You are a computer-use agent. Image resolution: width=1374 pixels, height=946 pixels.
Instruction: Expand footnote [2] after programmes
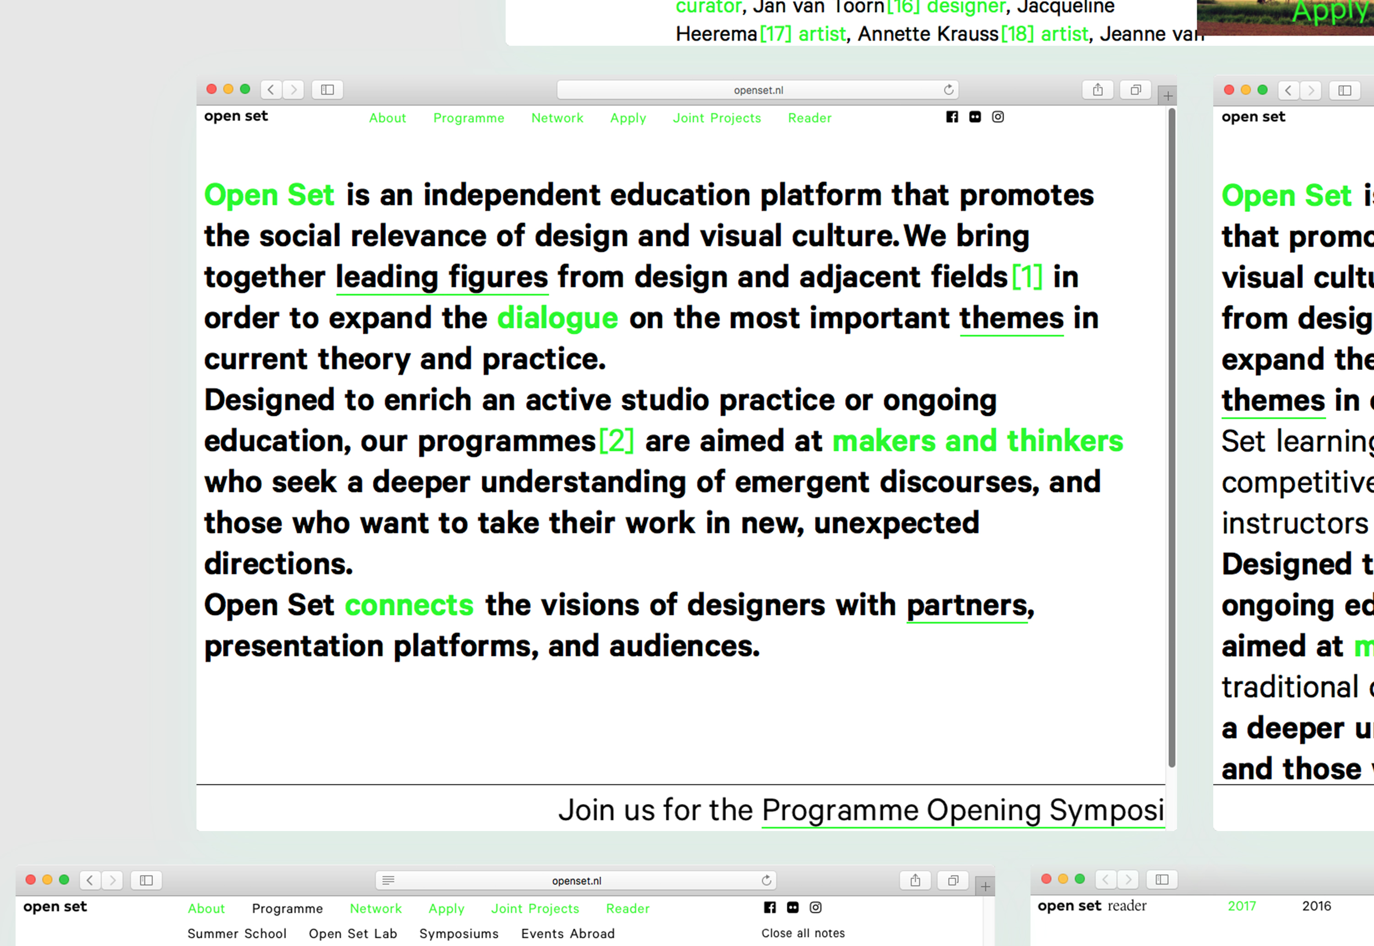[x=616, y=441]
